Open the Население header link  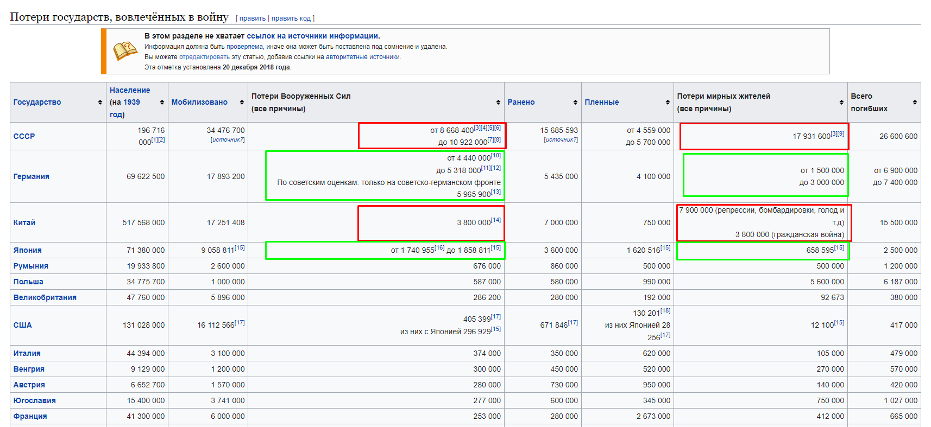[130, 90]
